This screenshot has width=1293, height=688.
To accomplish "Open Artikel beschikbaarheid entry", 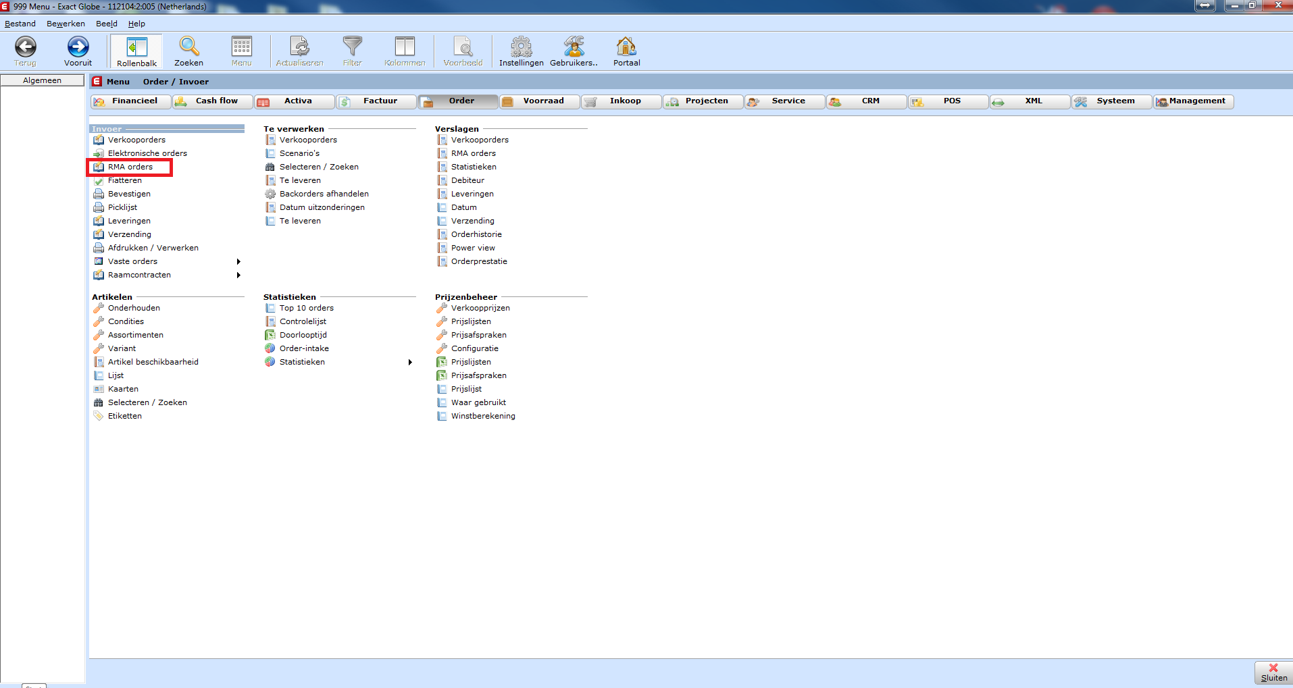I will [153, 362].
